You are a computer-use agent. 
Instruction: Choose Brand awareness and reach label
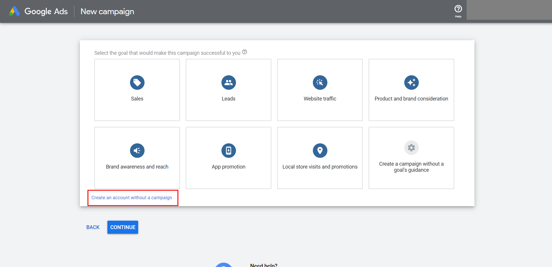(x=137, y=167)
